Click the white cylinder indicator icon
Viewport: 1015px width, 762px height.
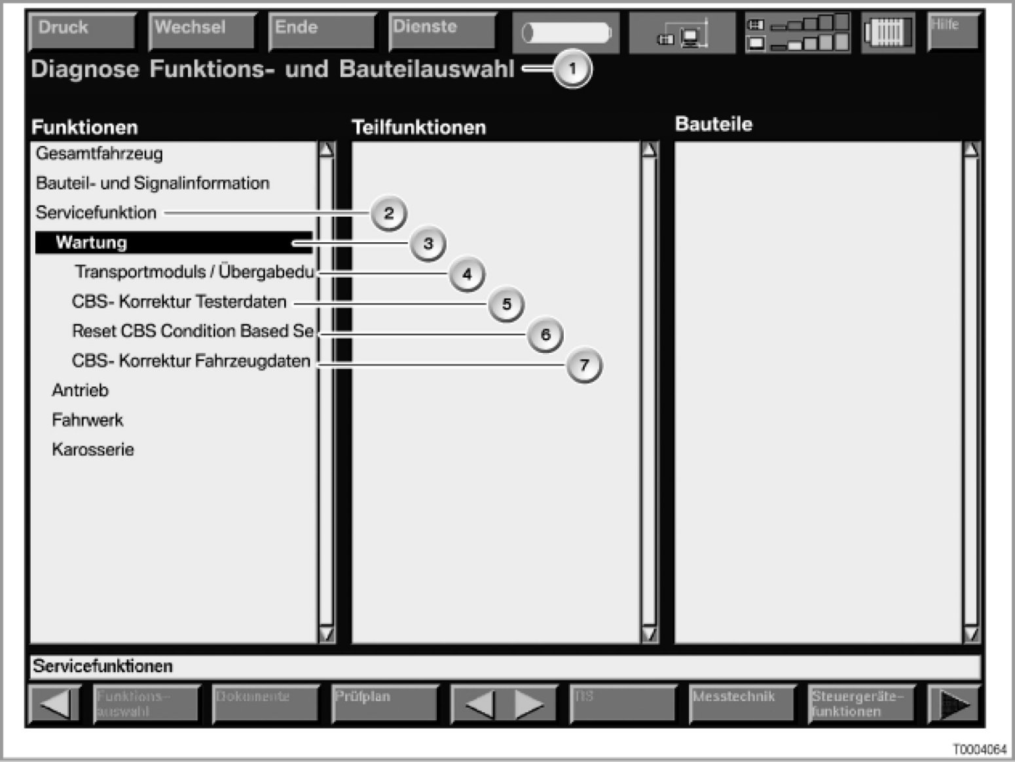566,33
